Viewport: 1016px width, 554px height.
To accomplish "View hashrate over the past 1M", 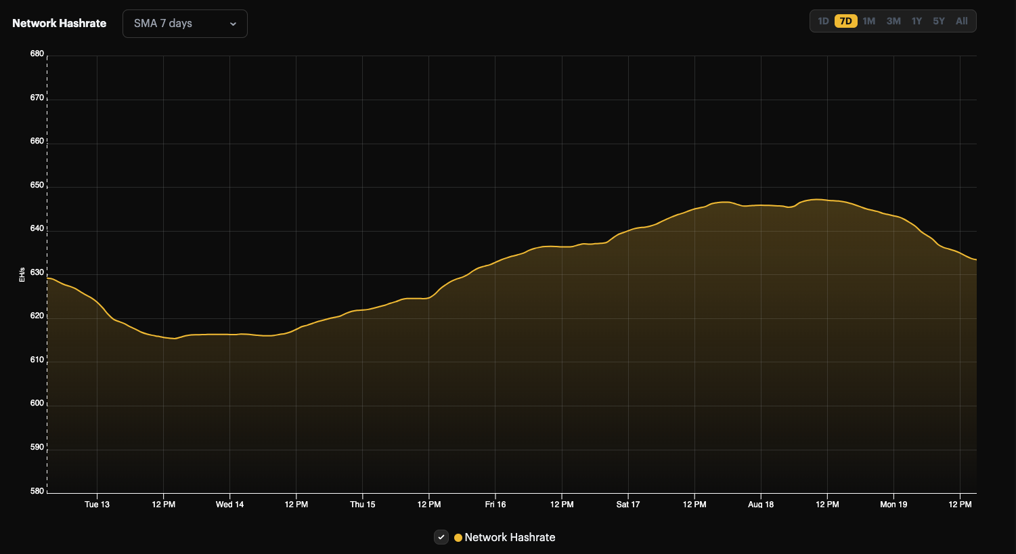I will [x=869, y=21].
